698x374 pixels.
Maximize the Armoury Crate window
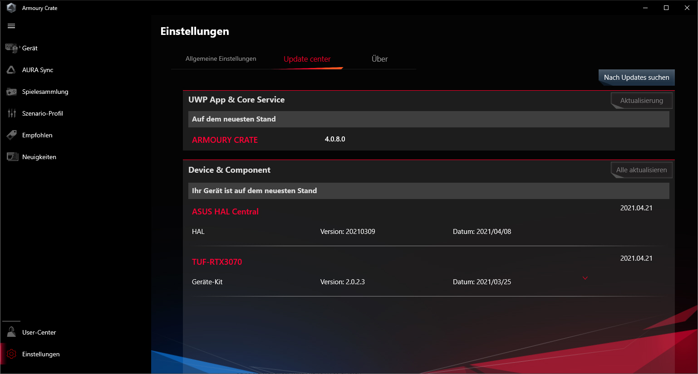pyautogui.click(x=666, y=8)
